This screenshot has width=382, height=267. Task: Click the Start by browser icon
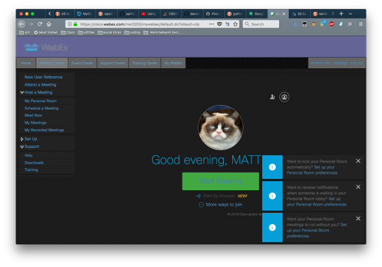(x=198, y=196)
